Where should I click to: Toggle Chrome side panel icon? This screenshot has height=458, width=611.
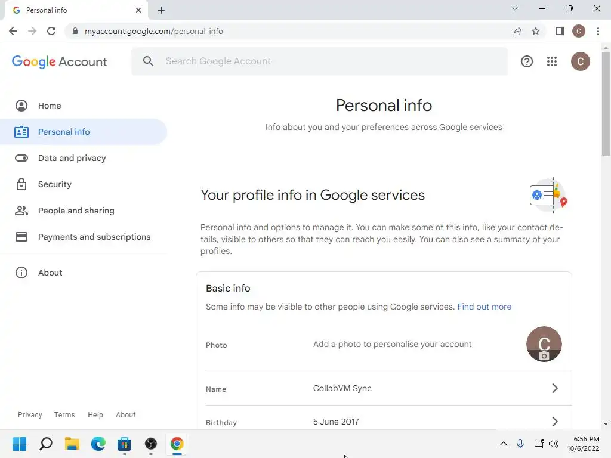coord(560,31)
